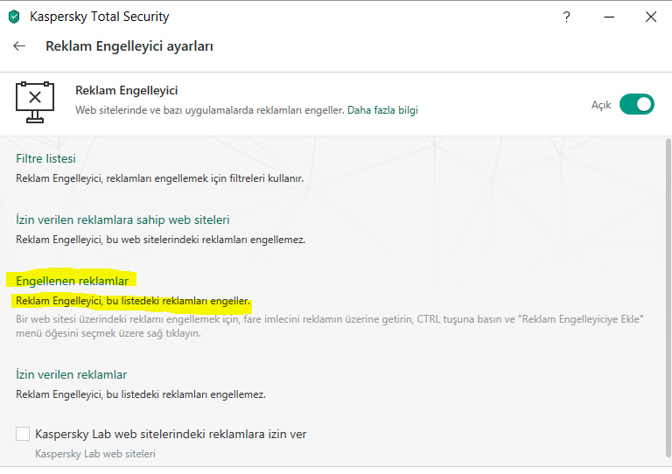Close the Kaspersky Total Security window
This screenshot has height=474, width=672.
(650, 17)
